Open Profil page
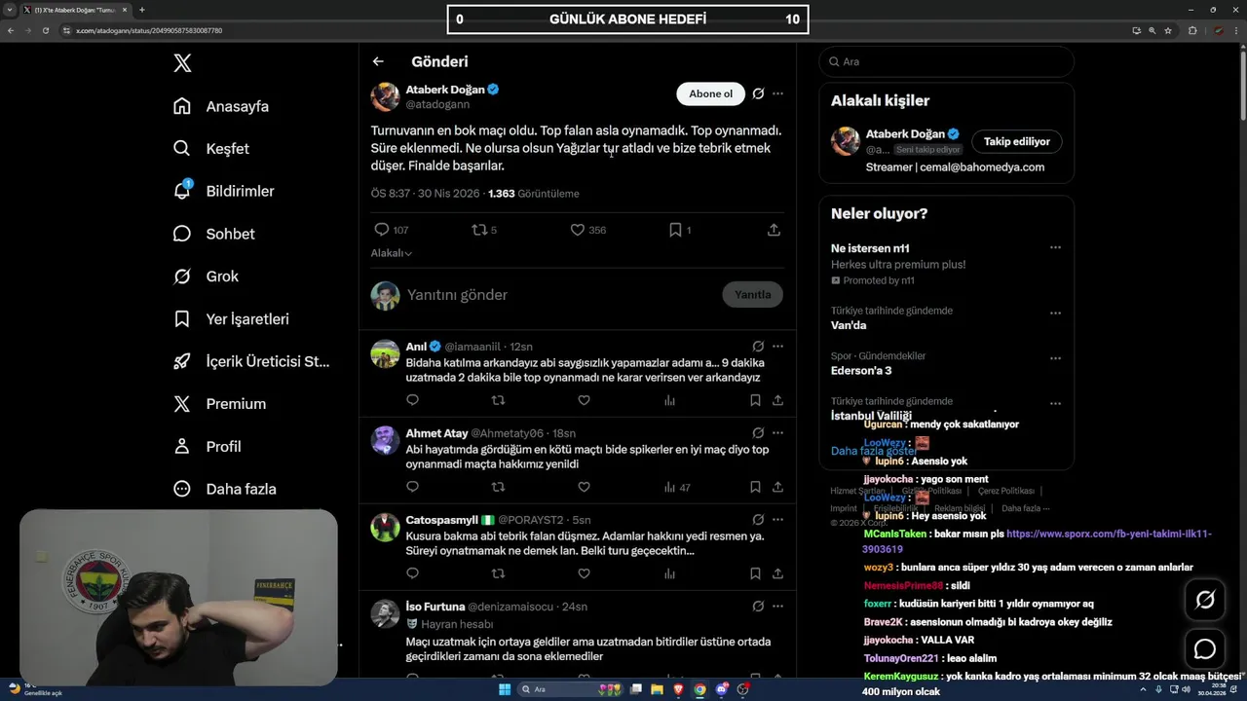This screenshot has width=1247, height=701. 207,446
